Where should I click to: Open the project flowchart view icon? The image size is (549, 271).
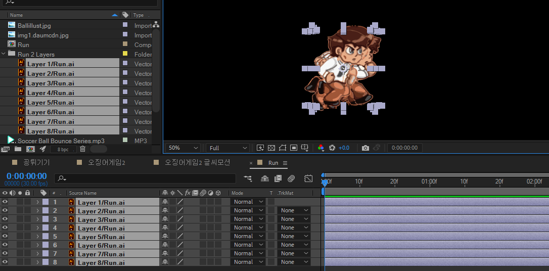click(x=156, y=25)
